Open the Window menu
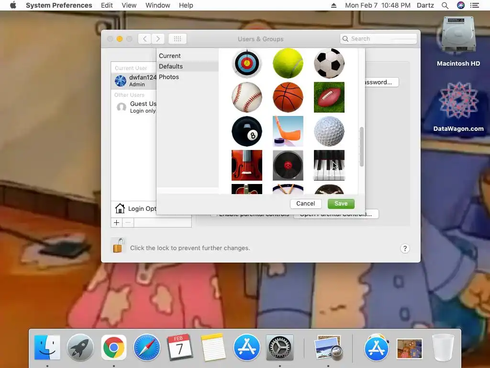 (158, 5)
